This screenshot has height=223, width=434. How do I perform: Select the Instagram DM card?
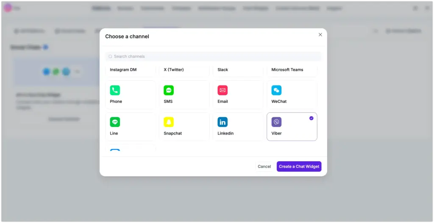tap(131, 71)
